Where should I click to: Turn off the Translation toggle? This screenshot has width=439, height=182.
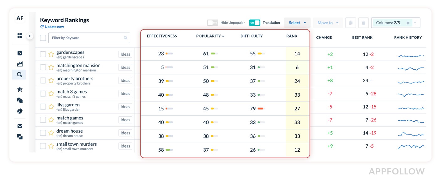(x=255, y=23)
